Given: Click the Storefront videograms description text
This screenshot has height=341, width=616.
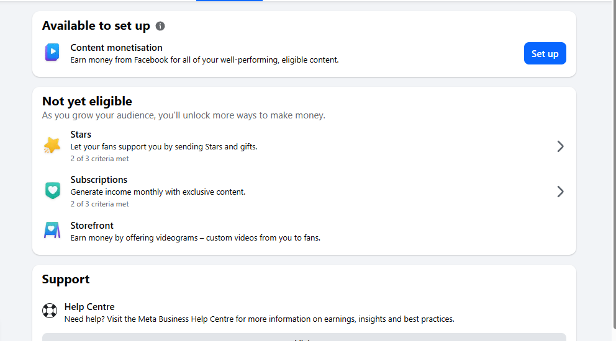Looking at the screenshot, I should tap(195, 237).
